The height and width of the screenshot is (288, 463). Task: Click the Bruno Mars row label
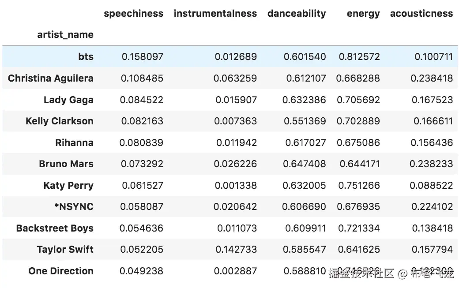(x=66, y=164)
